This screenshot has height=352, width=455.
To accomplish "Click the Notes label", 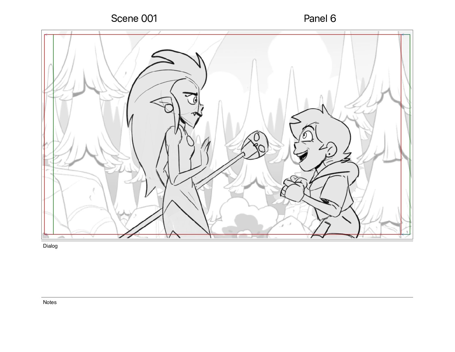I will click(50, 302).
